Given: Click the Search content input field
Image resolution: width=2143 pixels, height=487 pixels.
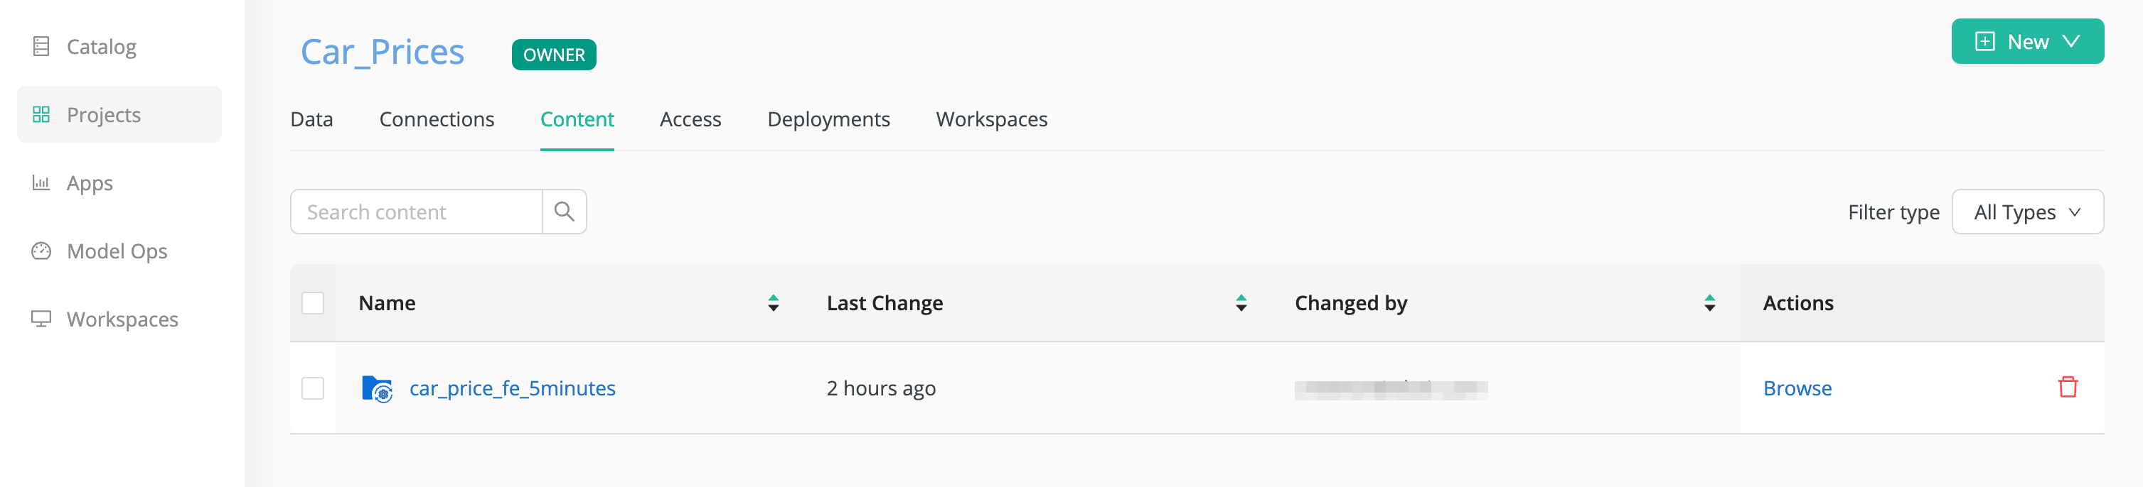Looking at the screenshot, I should (x=416, y=212).
